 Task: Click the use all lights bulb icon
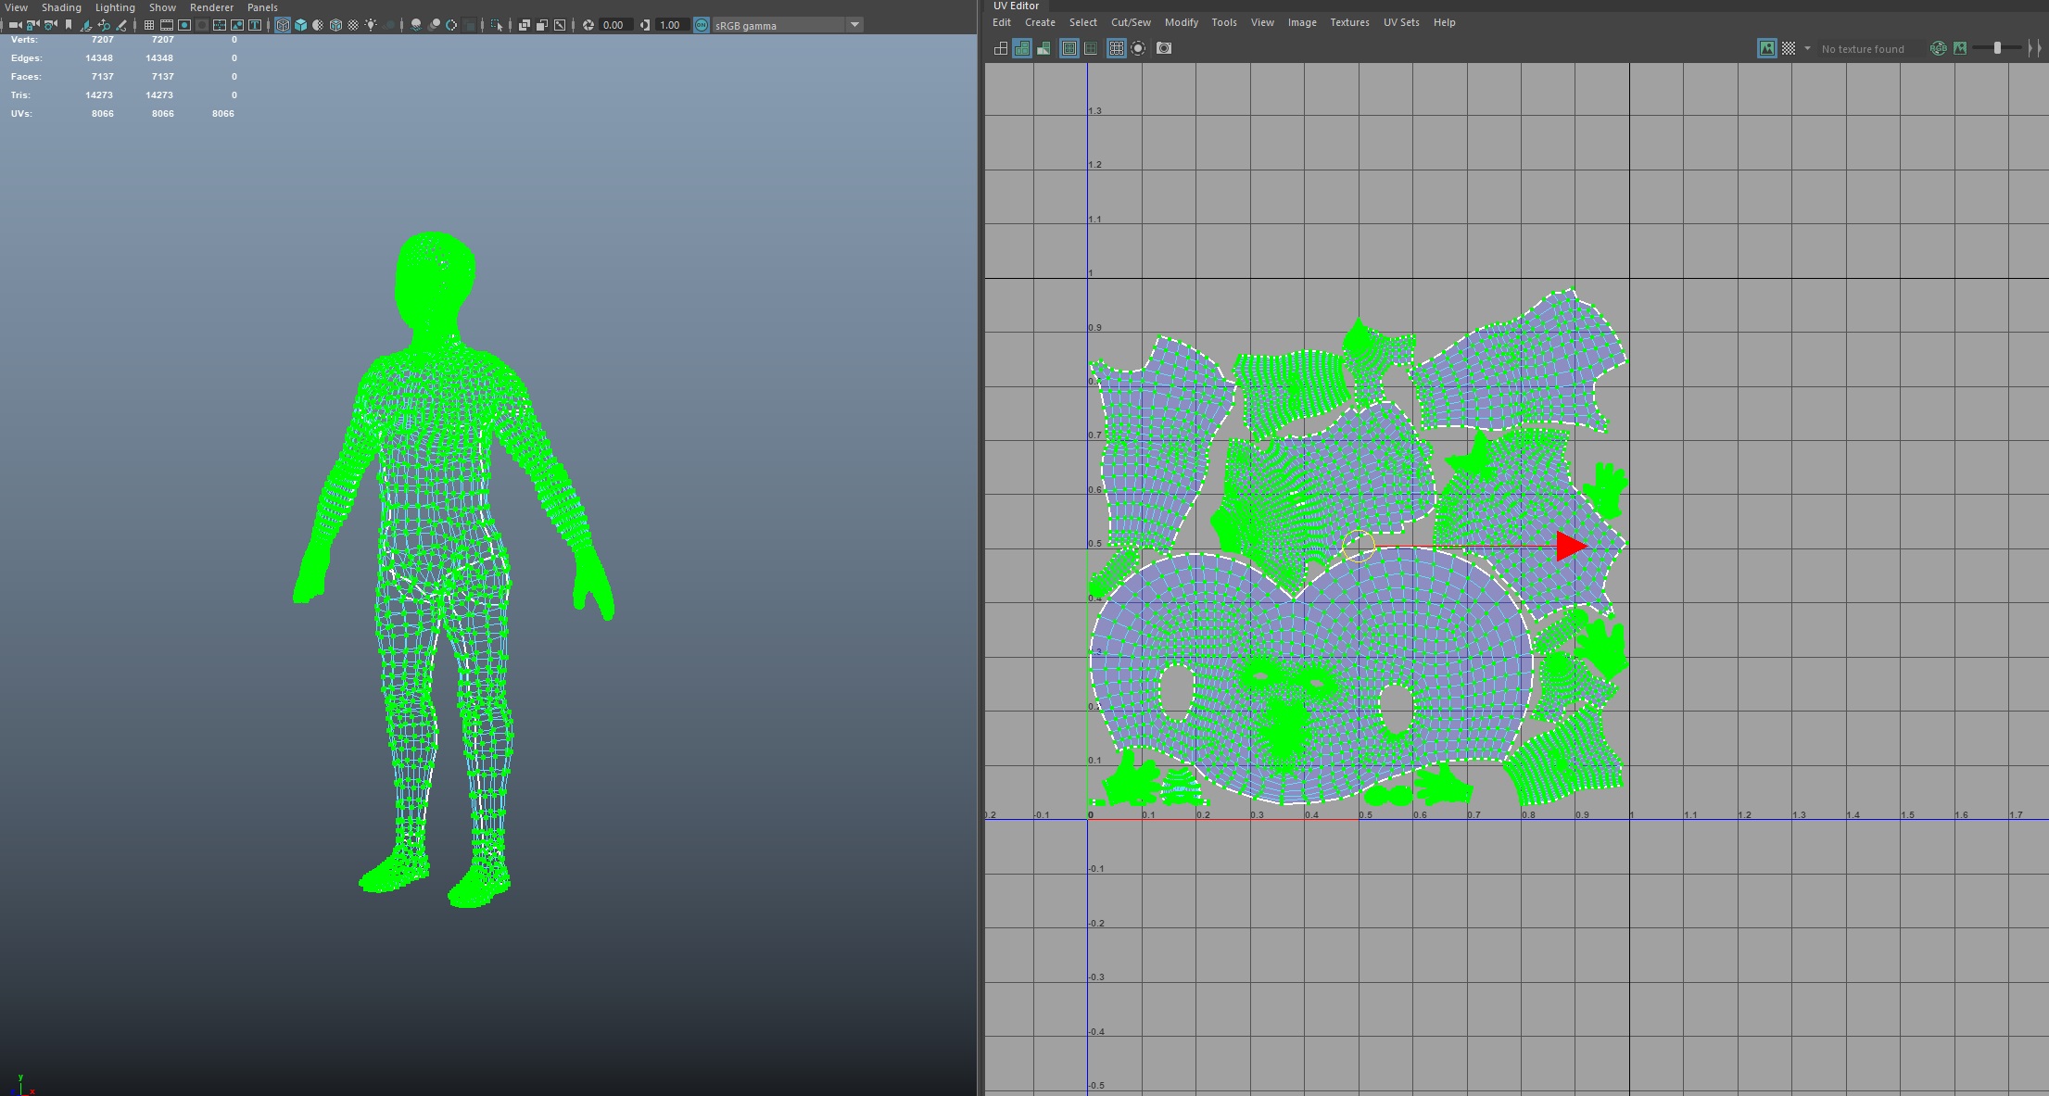point(371,25)
